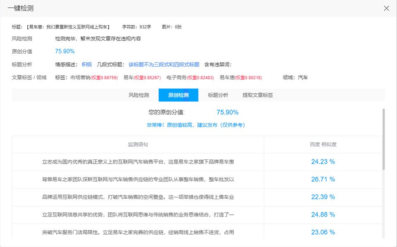Click the 字符数：932字 text

pos(136,27)
